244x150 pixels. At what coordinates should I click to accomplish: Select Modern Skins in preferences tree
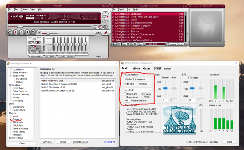click(x=19, y=110)
